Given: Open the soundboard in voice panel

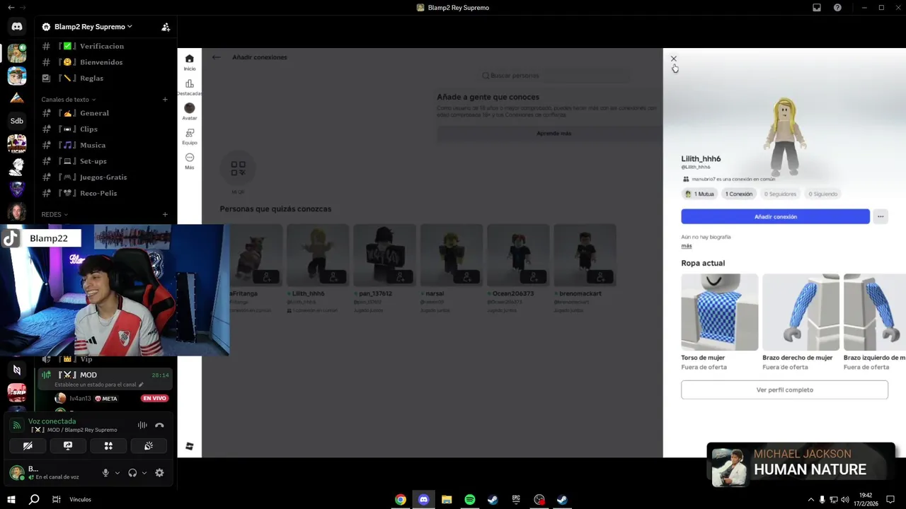Looking at the screenshot, I should pyautogui.click(x=149, y=446).
